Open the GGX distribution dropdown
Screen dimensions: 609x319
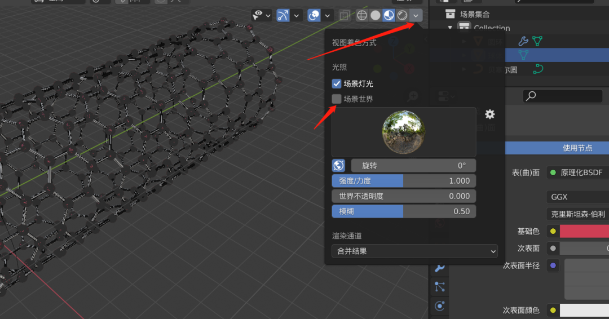coord(577,197)
